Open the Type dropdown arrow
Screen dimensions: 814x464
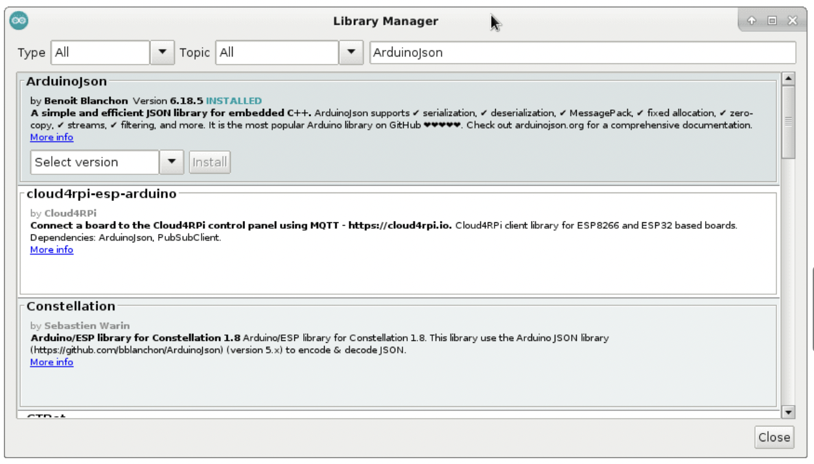[x=163, y=52]
